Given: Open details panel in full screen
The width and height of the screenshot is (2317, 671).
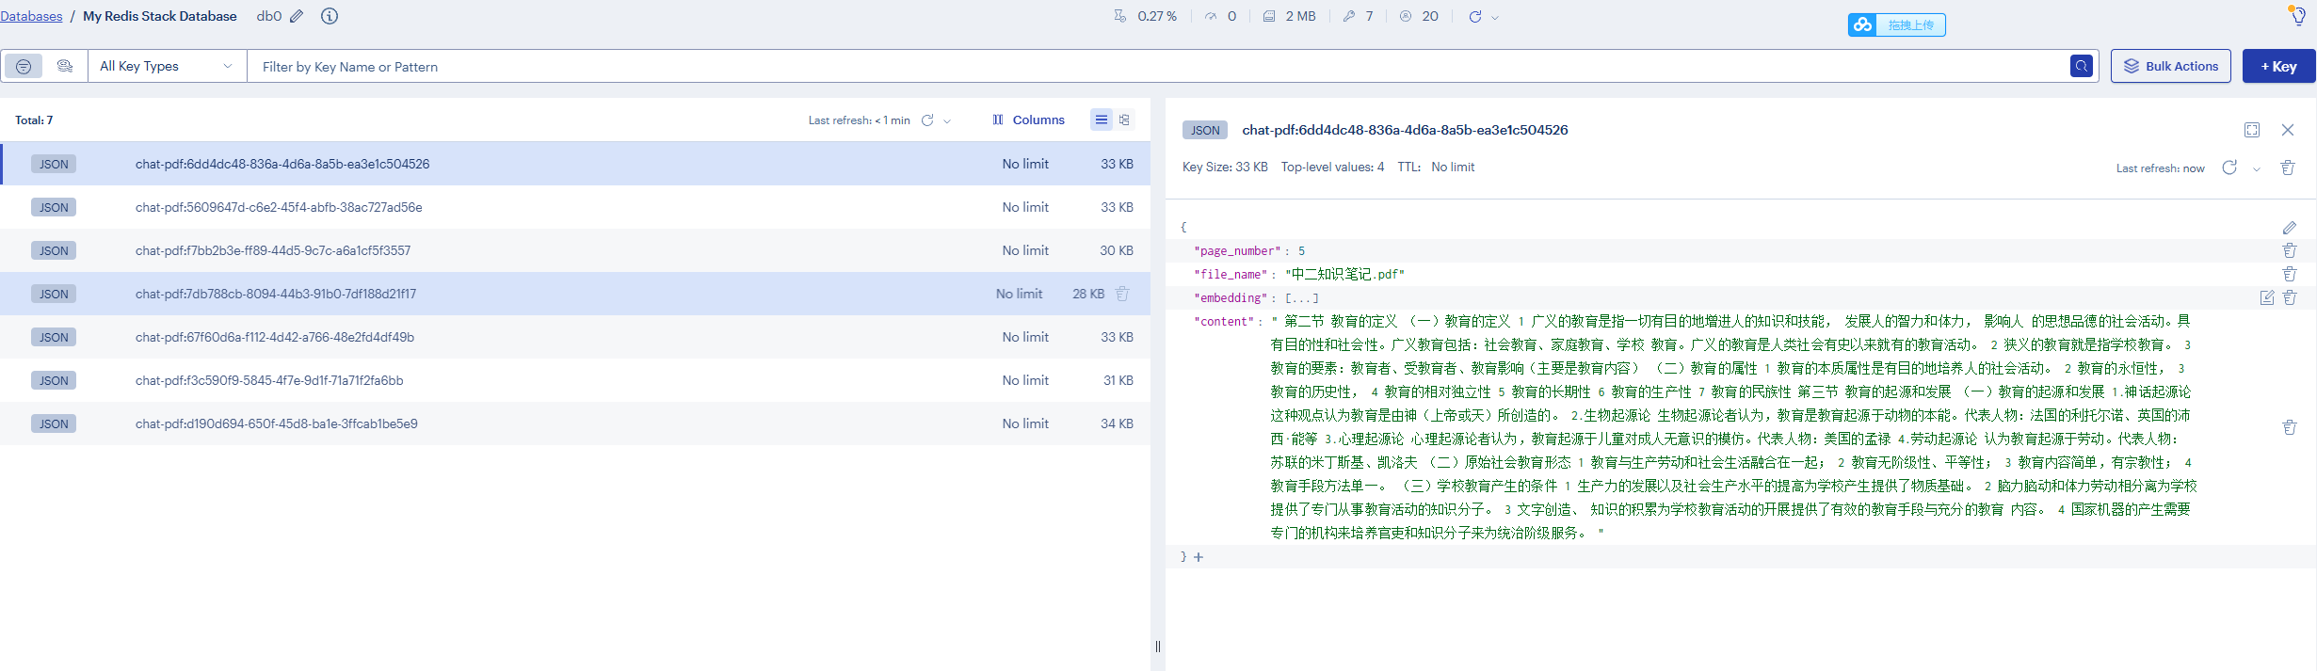Looking at the screenshot, I should [2252, 130].
